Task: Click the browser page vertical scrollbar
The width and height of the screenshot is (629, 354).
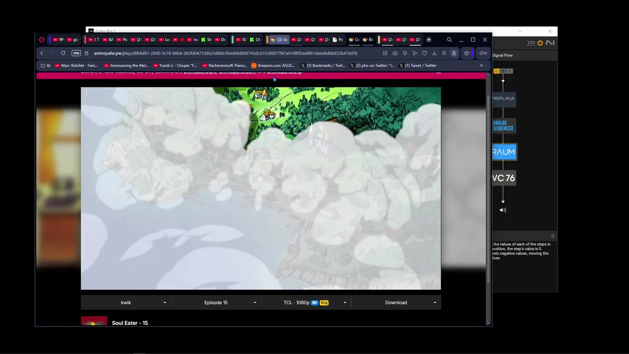Action: (488, 189)
